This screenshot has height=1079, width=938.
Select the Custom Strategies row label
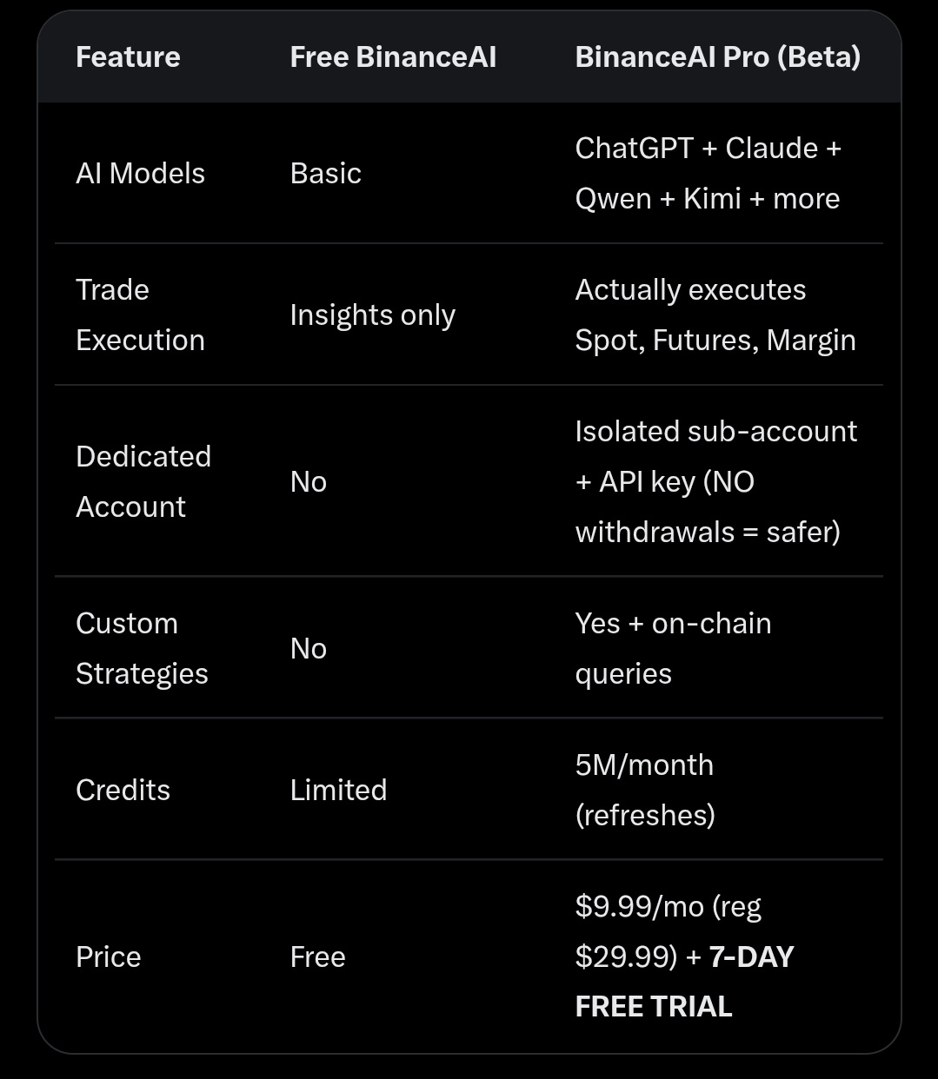click(141, 648)
